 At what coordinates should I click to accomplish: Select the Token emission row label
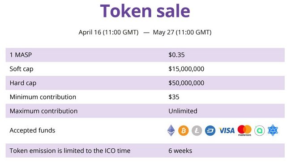click(x=70, y=151)
